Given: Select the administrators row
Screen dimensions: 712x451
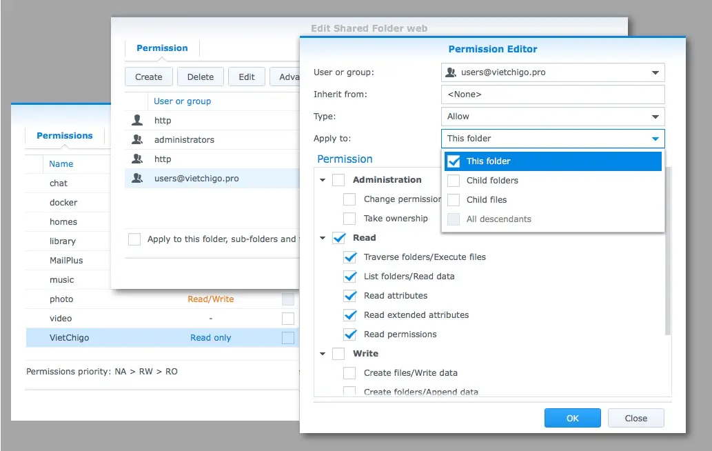Looking at the screenshot, I should [212, 139].
